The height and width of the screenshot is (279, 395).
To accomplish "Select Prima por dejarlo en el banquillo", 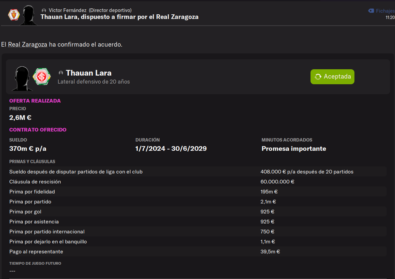I will [x=198, y=242].
